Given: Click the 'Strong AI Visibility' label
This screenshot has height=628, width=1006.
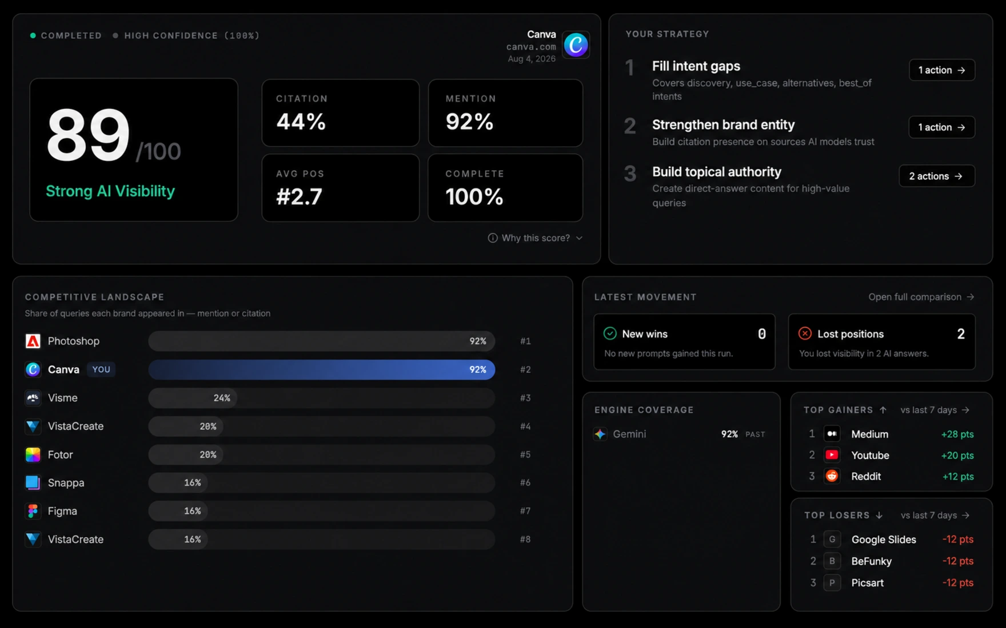Looking at the screenshot, I should pyautogui.click(x=110, y=191).
